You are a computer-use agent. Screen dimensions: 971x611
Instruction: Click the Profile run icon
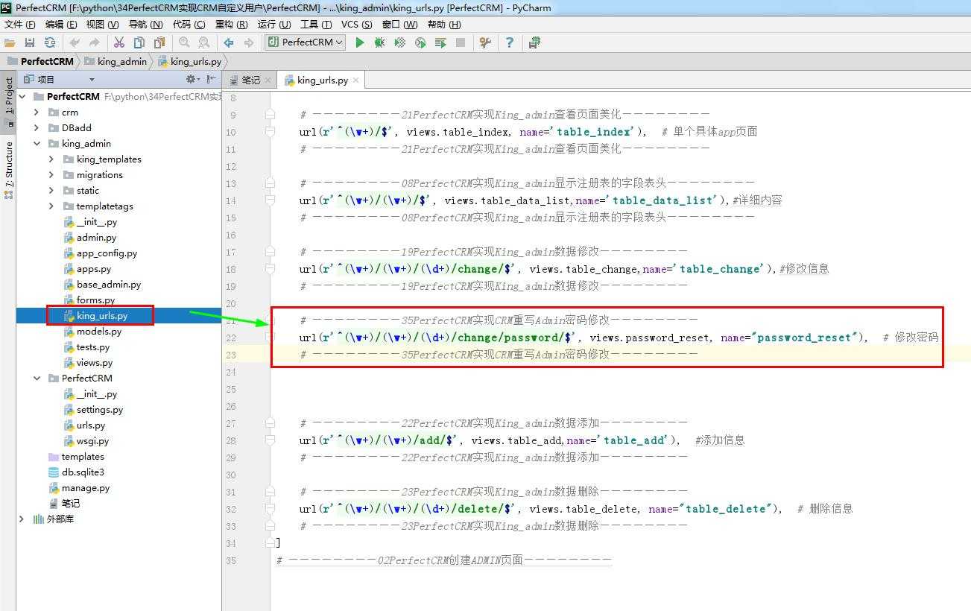pos(420,42)
